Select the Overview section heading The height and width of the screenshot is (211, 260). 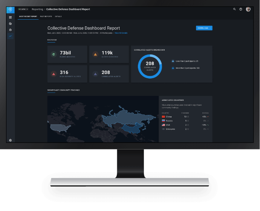(x=52, y=40)
